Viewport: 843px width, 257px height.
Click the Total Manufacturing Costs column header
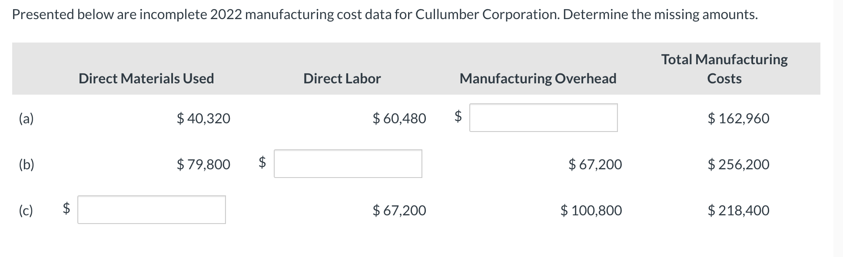click(724, 69)
